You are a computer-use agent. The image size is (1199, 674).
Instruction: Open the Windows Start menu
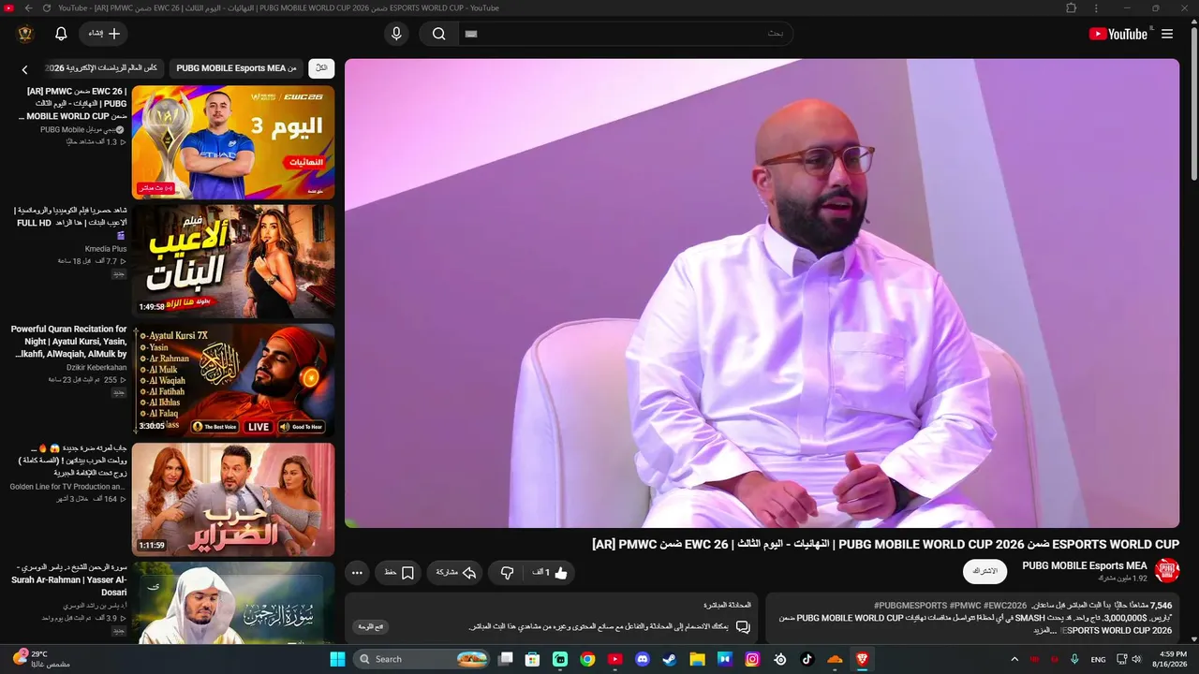pyautogui.click(x=337, y=659)
